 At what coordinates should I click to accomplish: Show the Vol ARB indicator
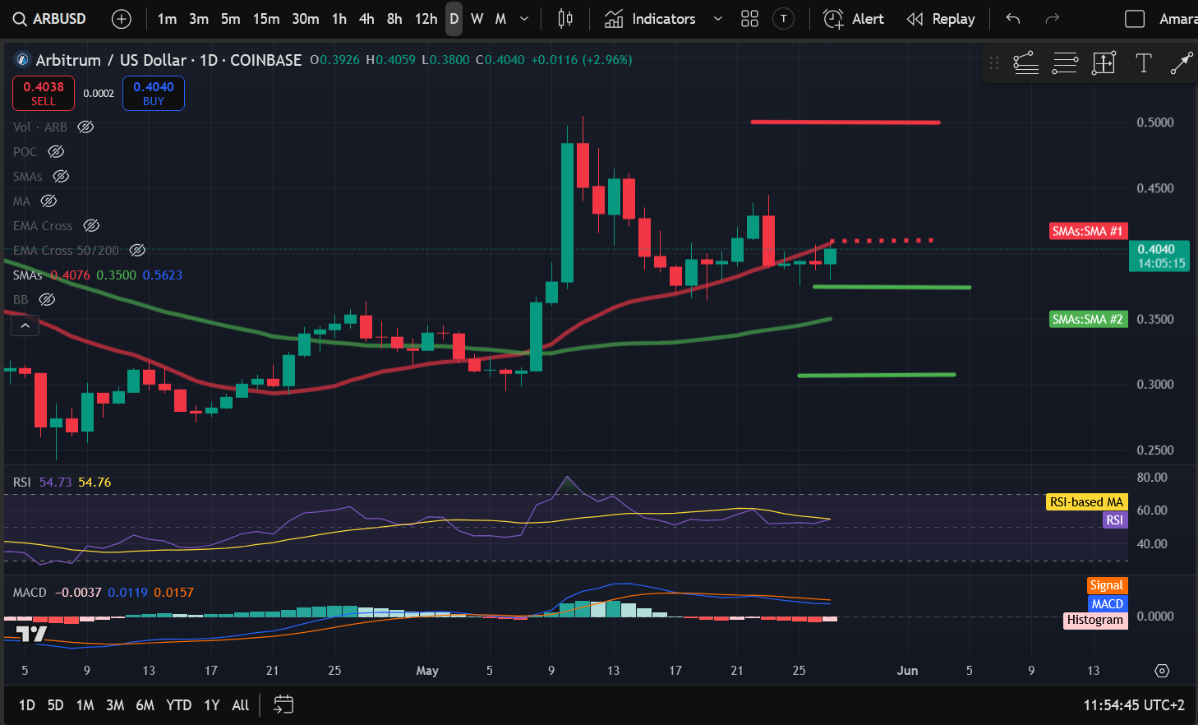(x=85, y=127)
